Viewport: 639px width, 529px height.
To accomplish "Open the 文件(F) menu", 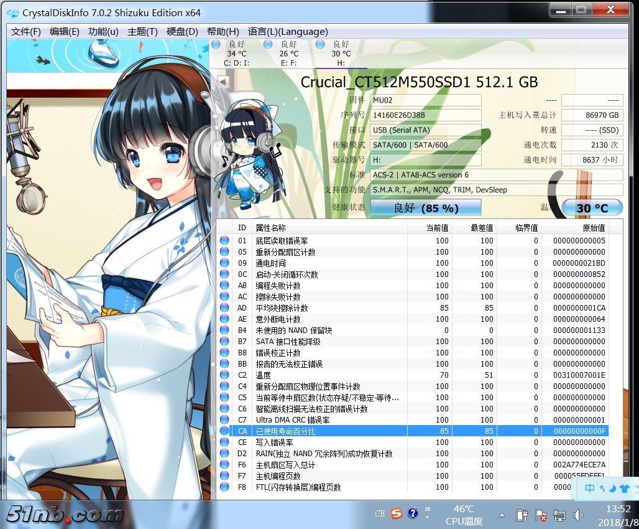I will (x=25, y=32).
